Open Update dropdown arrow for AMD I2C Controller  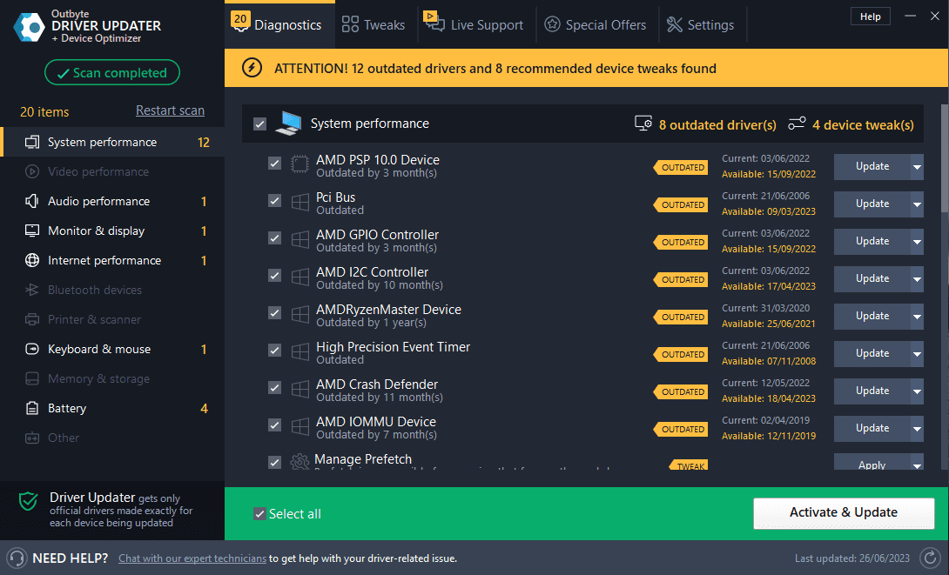coord(917,279)
